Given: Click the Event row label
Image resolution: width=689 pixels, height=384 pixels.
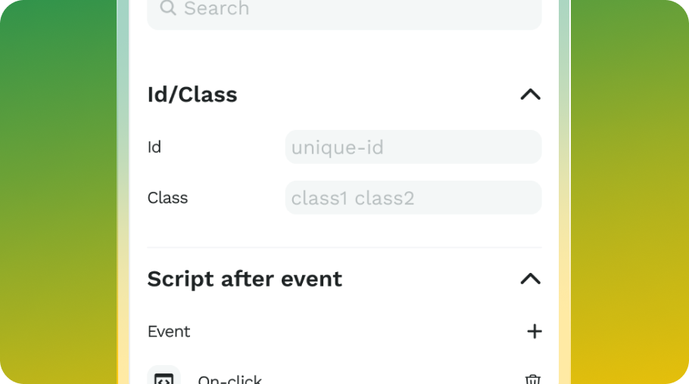Looking at the screenshot, I should [x=169, y=331].
